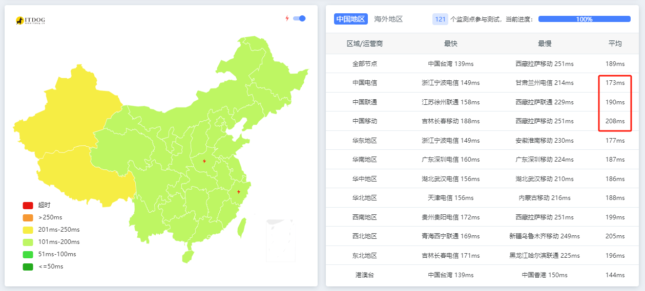Click the 最快 column header
Image resolution: width=645 pixels, height=291 pixels.
point(451,43)
